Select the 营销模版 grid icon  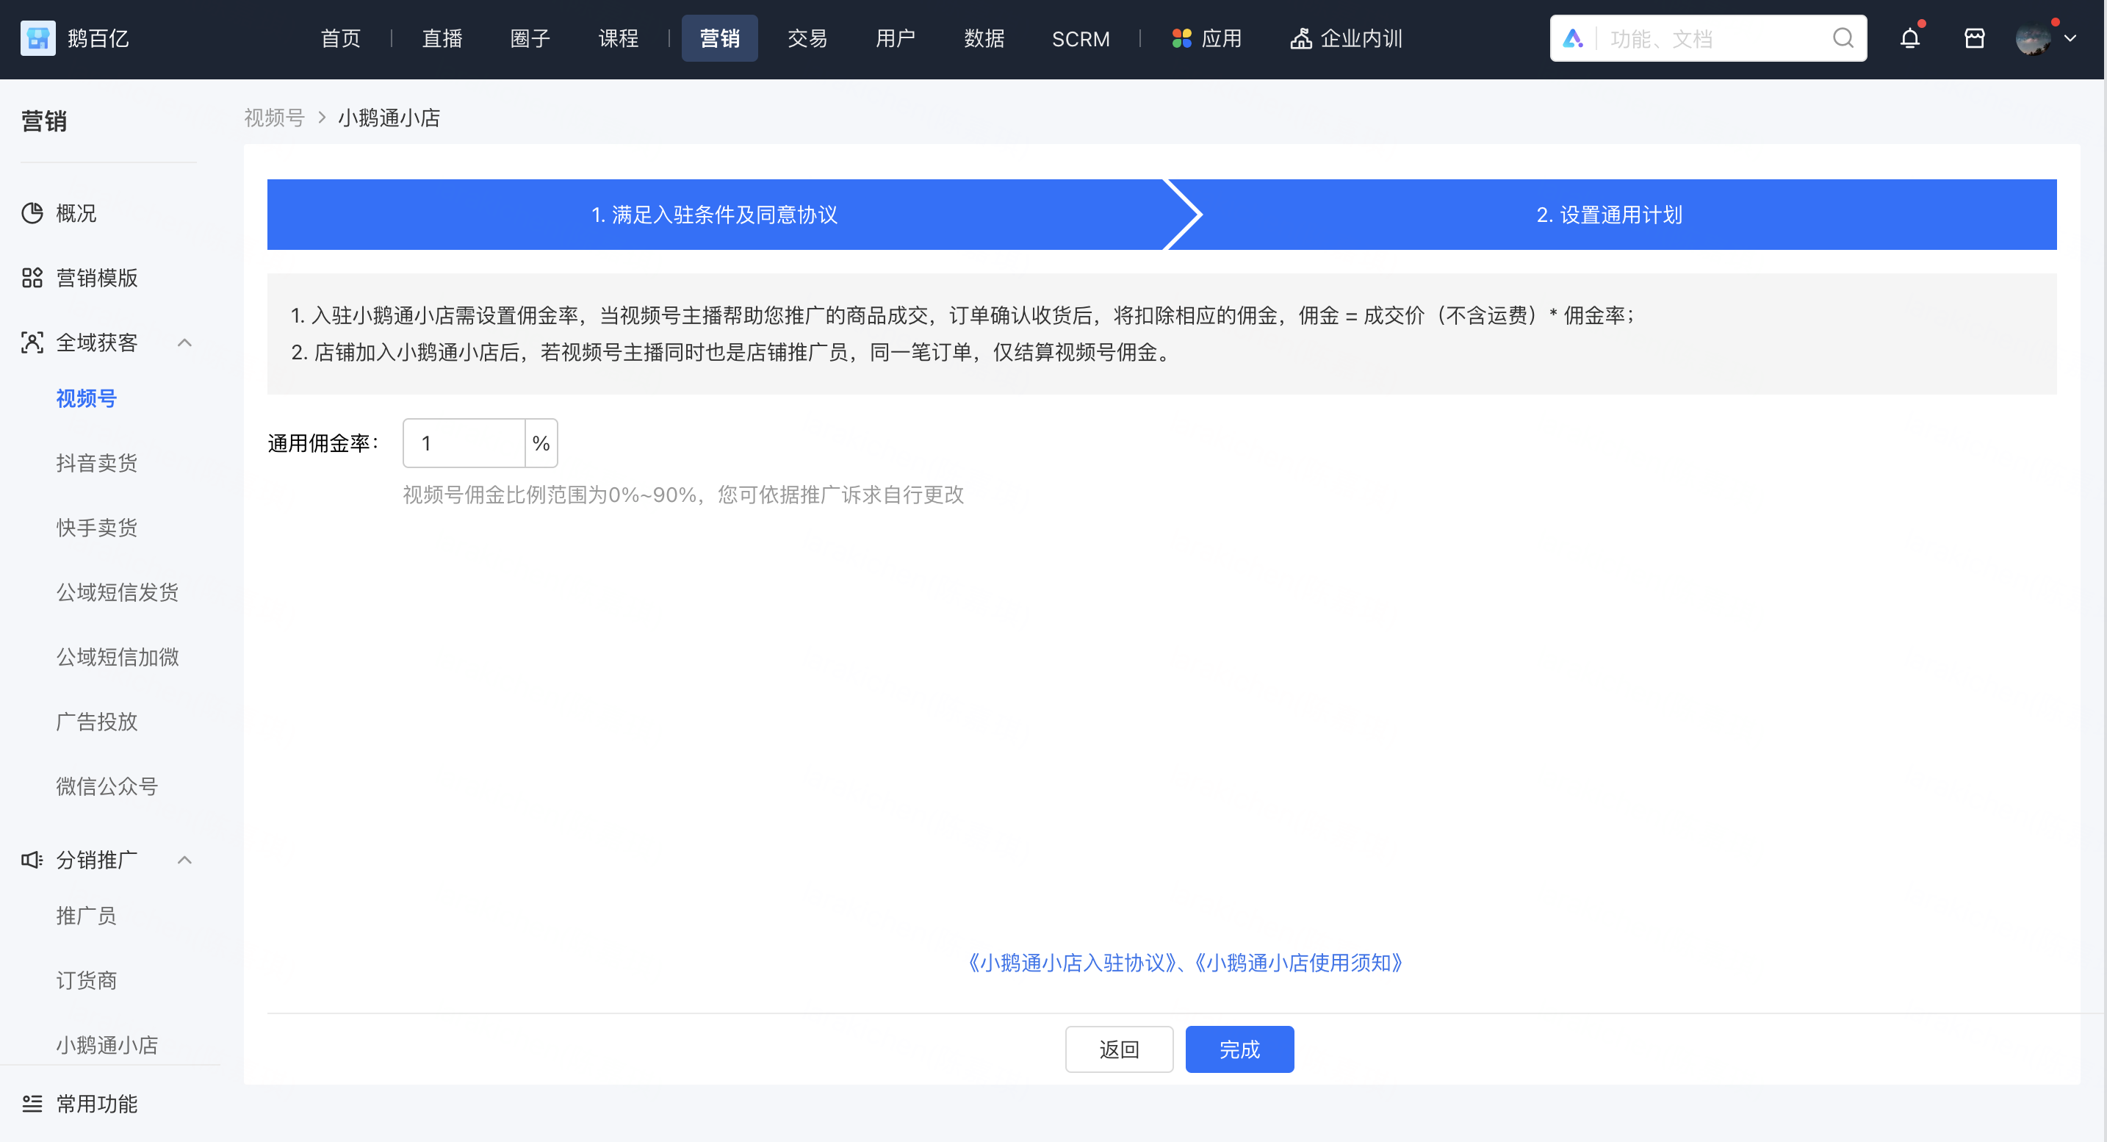coord(32,277)
